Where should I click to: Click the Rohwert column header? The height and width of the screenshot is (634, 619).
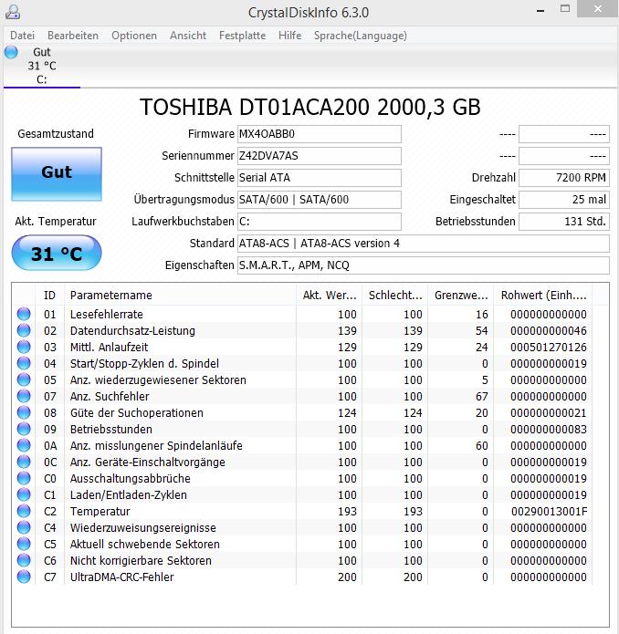coord(543,296)
